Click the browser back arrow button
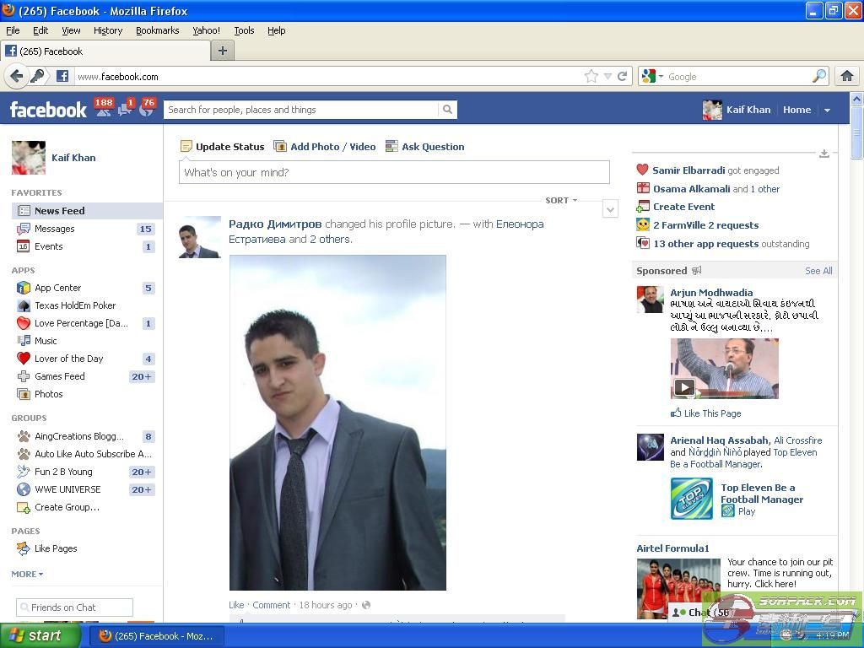Screen dimensions: 864x648 [16, 76]
